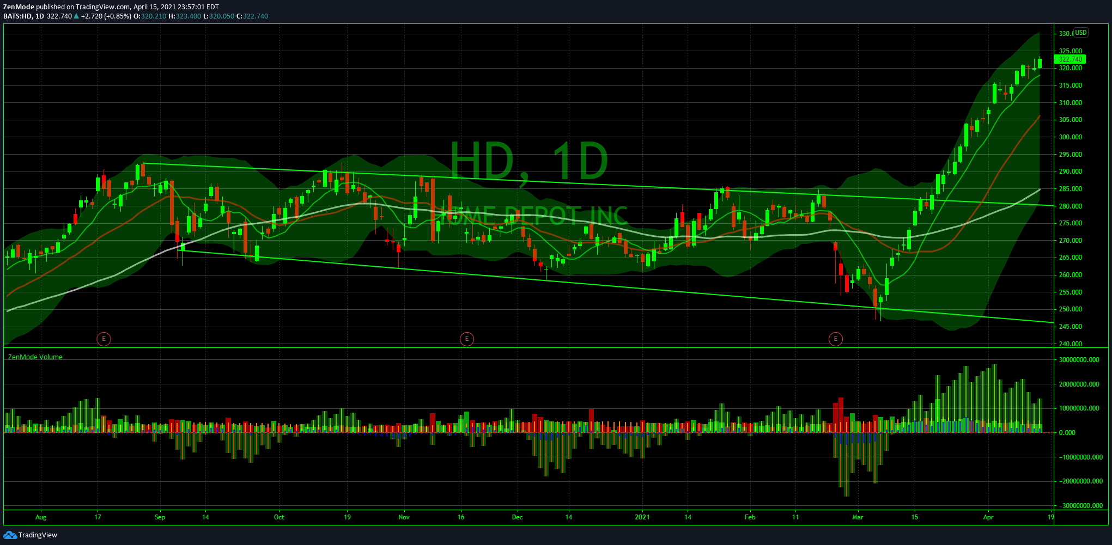Click the 250.000 price axis label
1112x545 pixels.
point(1071,309)
